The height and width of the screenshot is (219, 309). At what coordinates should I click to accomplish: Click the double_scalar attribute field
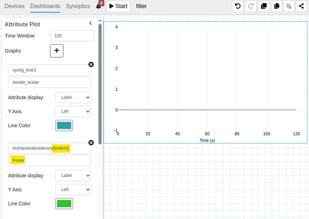click(50, 82)
